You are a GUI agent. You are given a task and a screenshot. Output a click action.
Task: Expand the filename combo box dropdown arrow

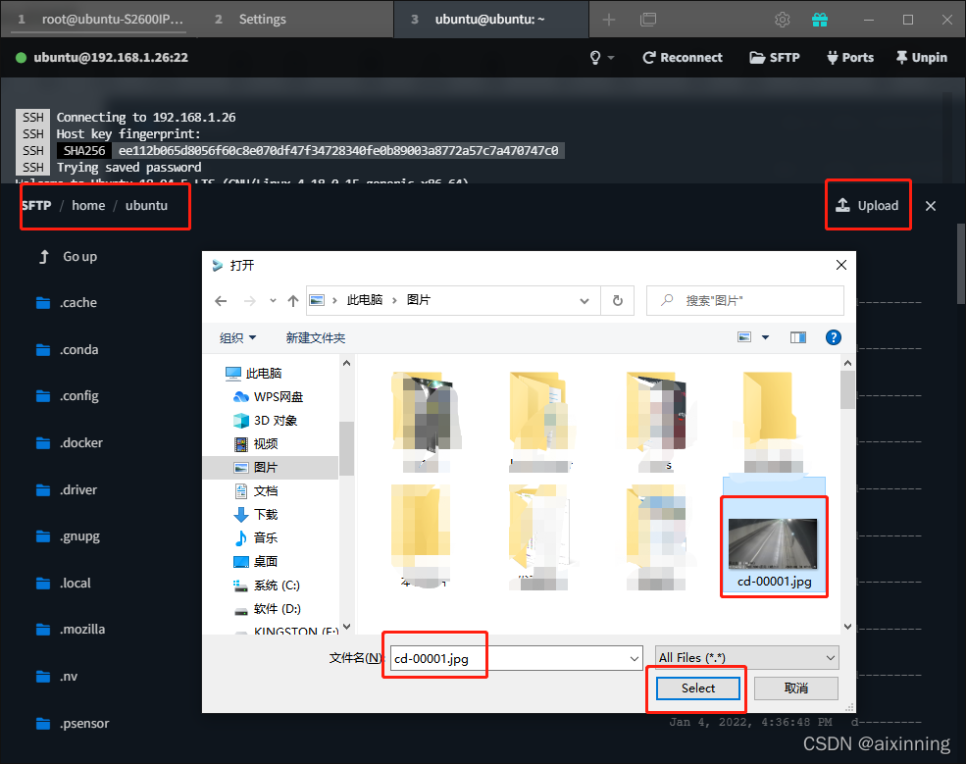635,659
